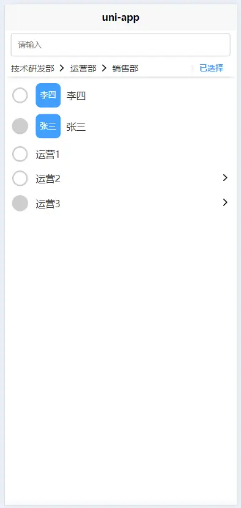The width and height of the screenshot is (241, 508).
Task: Select the radio circle for 运营2
Action: (x=20, y=179)
